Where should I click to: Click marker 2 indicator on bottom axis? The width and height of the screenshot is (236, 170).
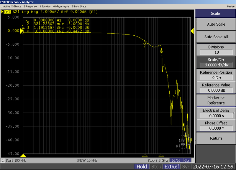(145, 156)
